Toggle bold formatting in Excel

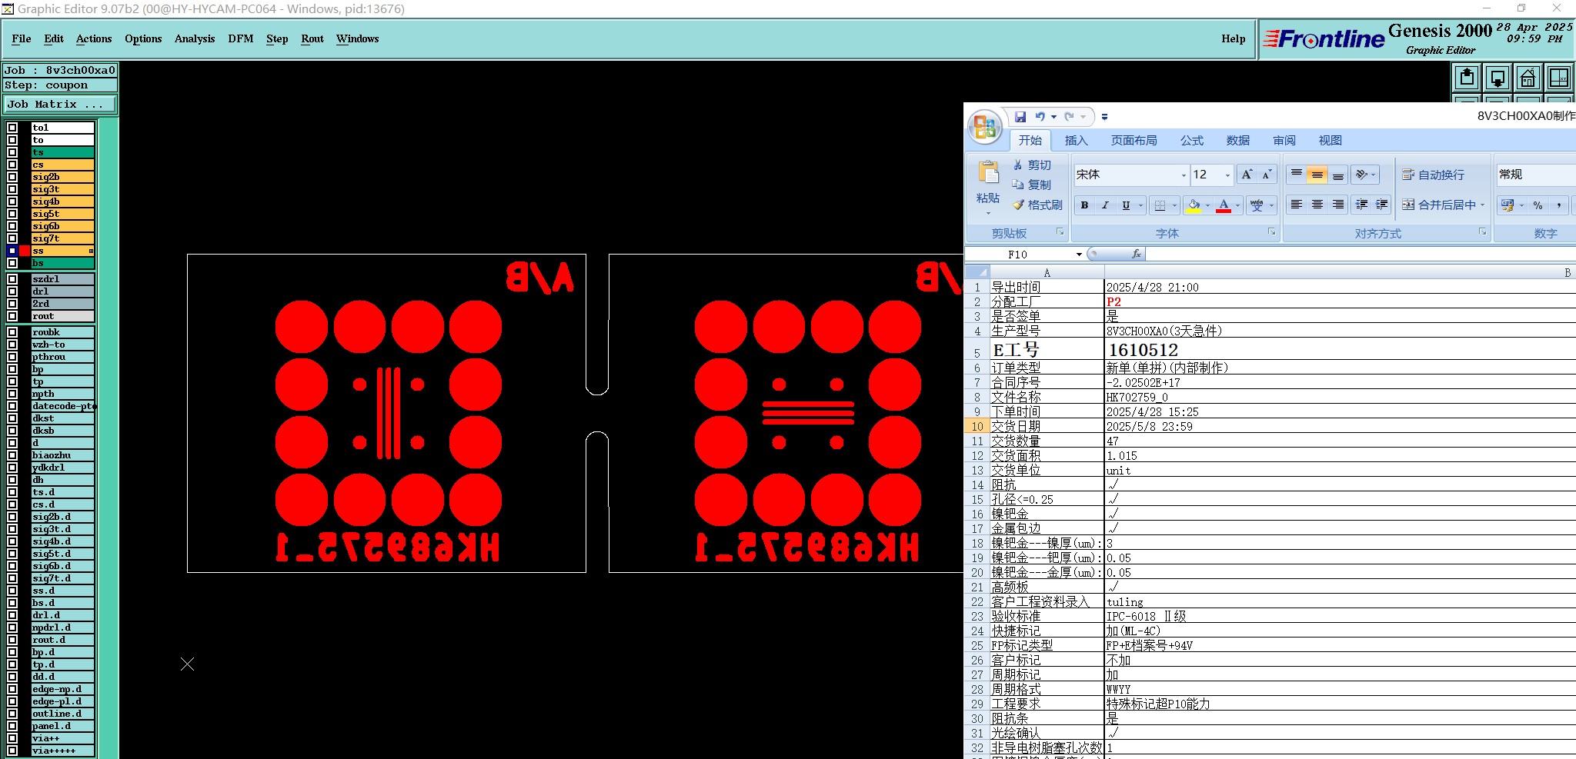(1084, 205)
